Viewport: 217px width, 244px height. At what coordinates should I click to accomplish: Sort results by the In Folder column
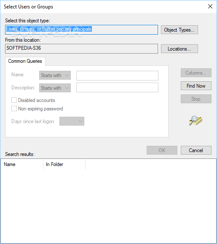tap(64, 164)
